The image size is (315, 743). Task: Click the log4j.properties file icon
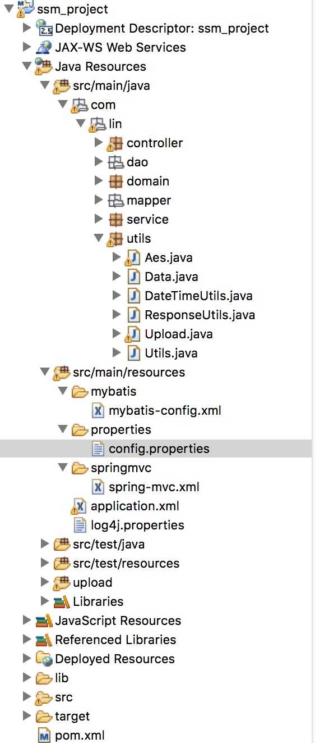coord(80,525)
